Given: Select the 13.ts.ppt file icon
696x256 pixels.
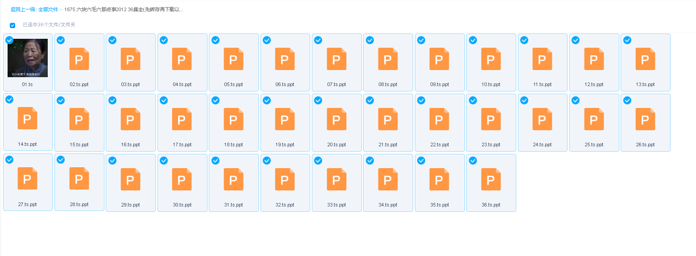Looking at the screenshot, I should [x=645, y=59].
